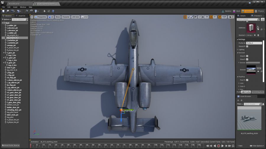This screenshot has width=266, height=149.
Task: Select the Scale gizmo mode icon
Action: tap(192, 17)
